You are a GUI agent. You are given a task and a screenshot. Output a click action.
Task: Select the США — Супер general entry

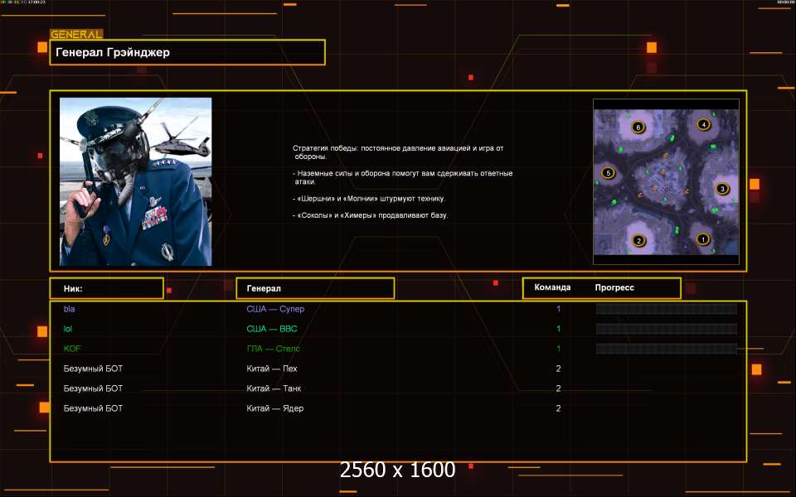[281, 309]
